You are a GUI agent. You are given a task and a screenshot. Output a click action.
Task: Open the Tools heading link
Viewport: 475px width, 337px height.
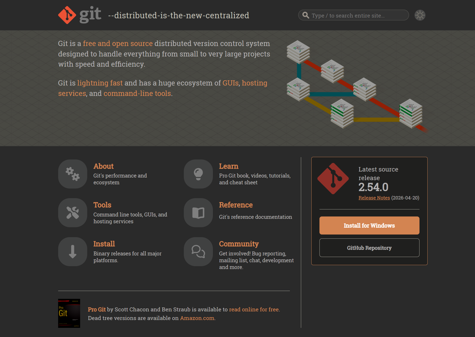click(x=102, y=205)
